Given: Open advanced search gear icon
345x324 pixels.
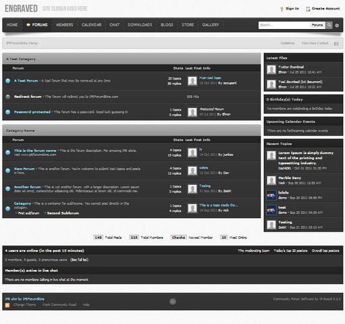Looking at the screenshot, I should [x=337, y=26].
